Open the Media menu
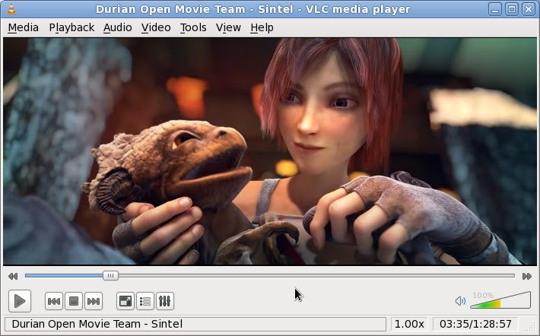 click(x=23, y=27)
